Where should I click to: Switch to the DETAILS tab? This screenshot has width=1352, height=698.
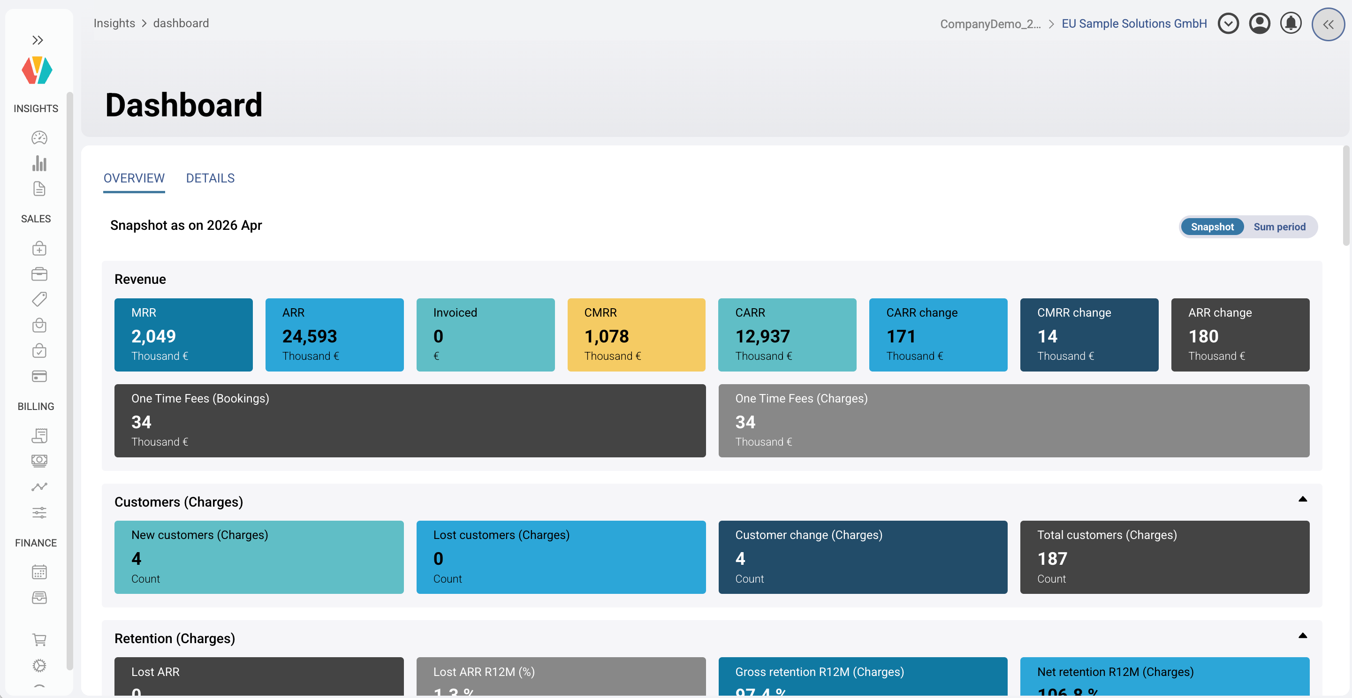pos(211,178)
